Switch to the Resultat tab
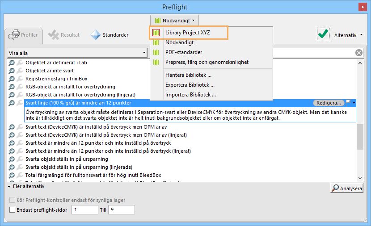The width and height of the screenshot is (371, 226). [63, 35]
